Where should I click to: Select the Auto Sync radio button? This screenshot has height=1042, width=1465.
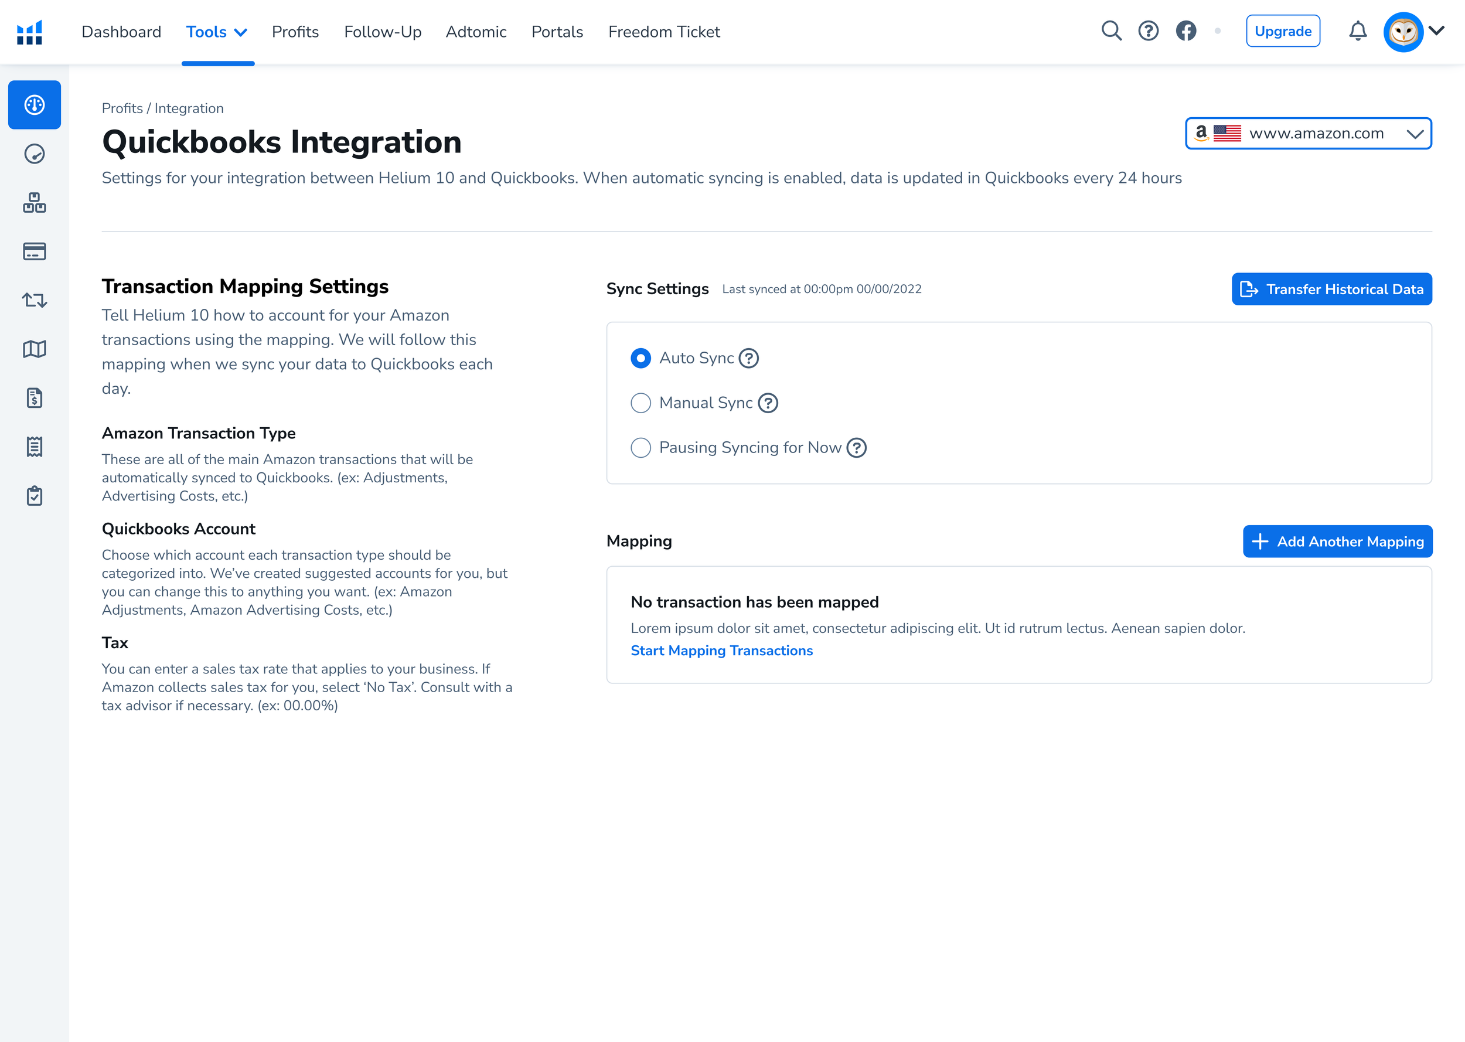(x=640, y=358)
